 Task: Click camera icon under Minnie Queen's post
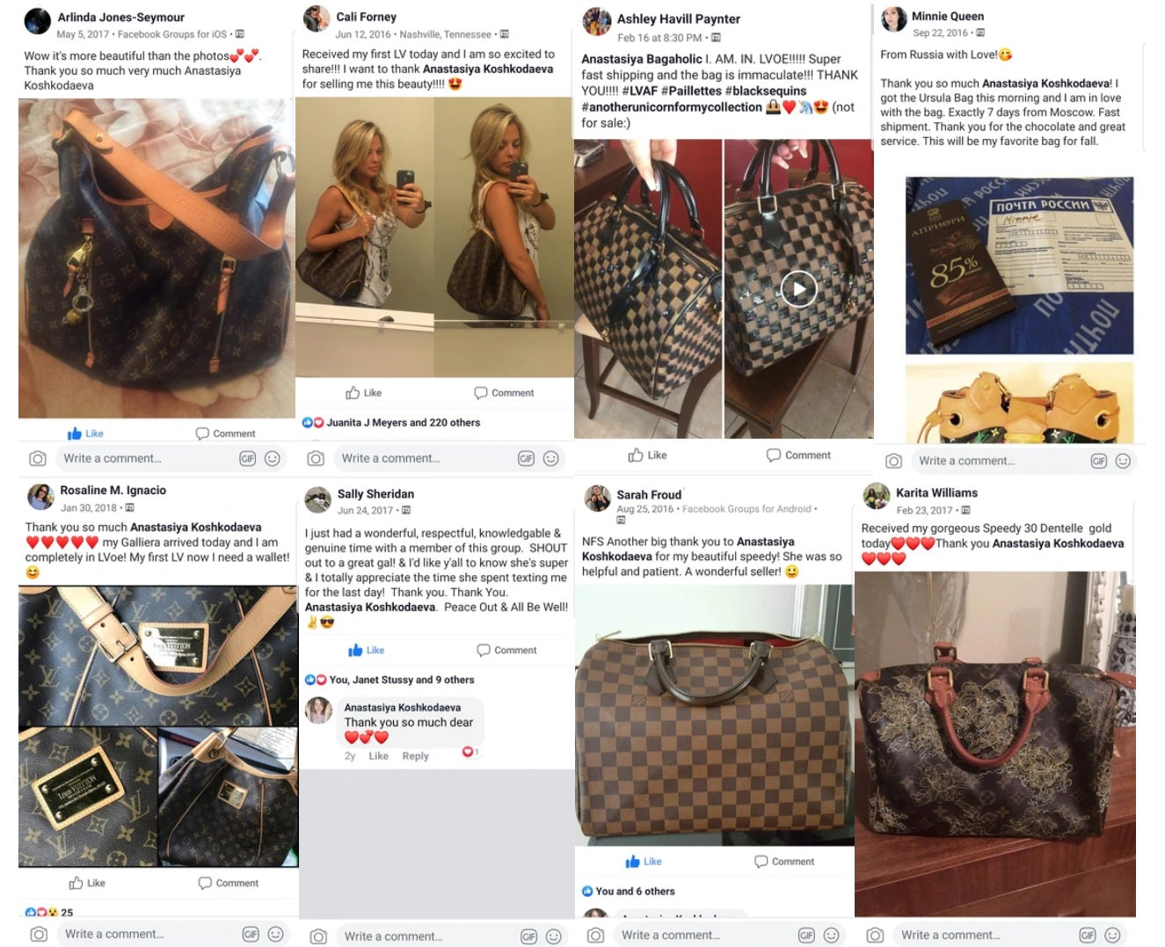(893, 461)
